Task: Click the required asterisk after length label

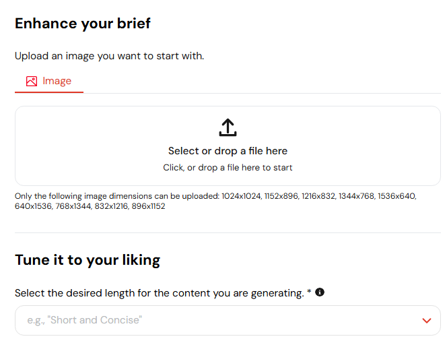Action: [309, 292]
